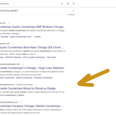Open the 'Quartz Countertops Store Near Chicago' result
Viewport: 116px width, 116px height.
pos(32,48)
